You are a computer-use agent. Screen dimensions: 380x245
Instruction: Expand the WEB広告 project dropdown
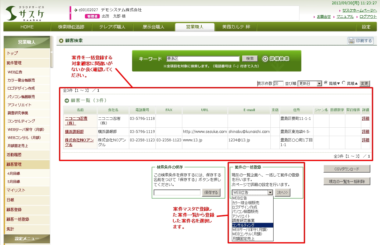point(270,193)
